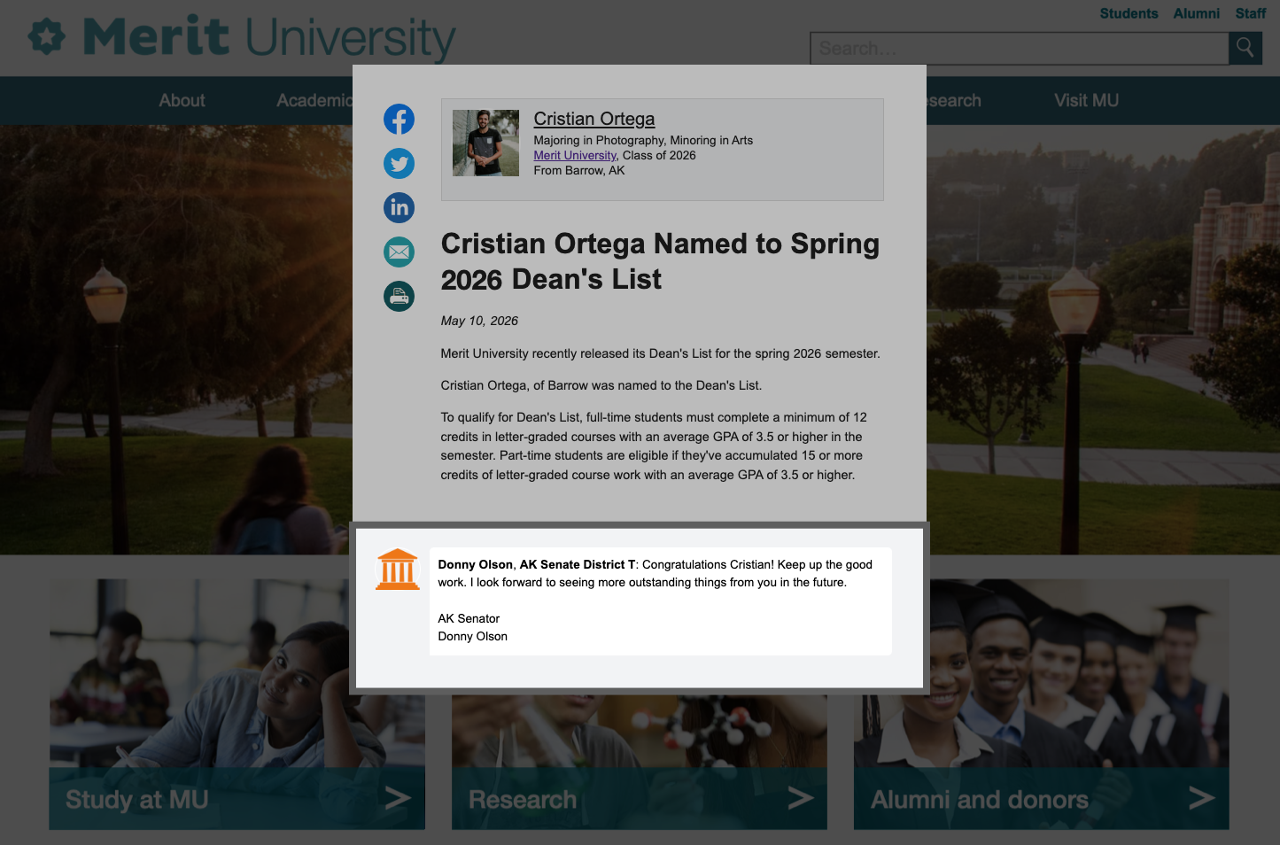Click the search magnifying glass icon

pyautogui.click(x=1245, y=48)
